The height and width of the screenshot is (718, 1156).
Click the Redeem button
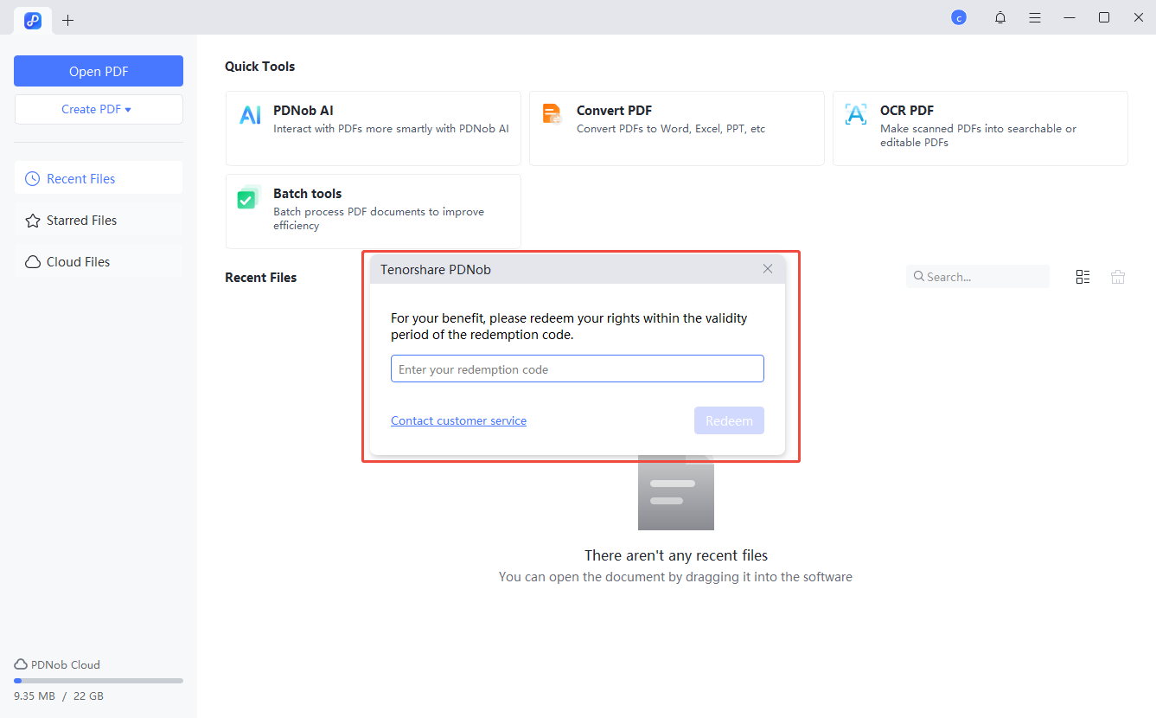coord(729,420)
